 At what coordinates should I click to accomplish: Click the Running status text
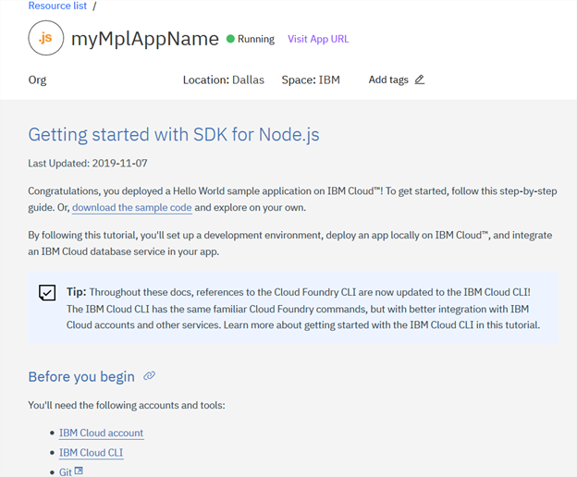tap(256, 39)
